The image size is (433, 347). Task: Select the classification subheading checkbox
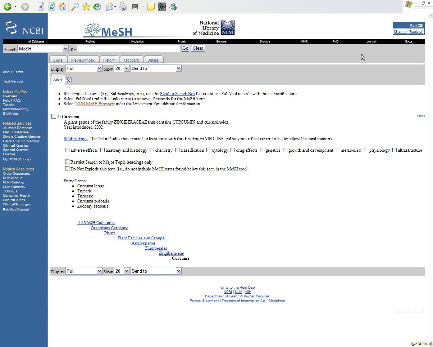point(177,150)
